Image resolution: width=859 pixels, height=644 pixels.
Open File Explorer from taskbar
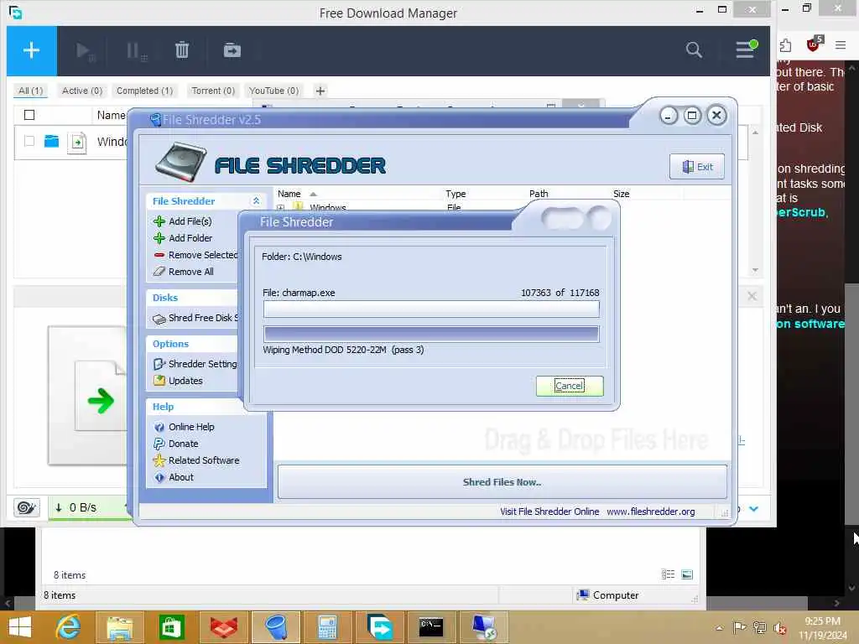point(119,627)
